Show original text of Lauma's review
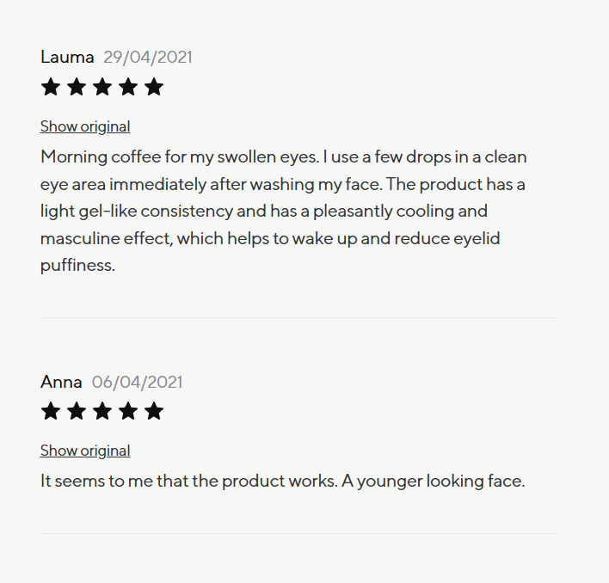This screenshot has width=609, height=583. 85,126
